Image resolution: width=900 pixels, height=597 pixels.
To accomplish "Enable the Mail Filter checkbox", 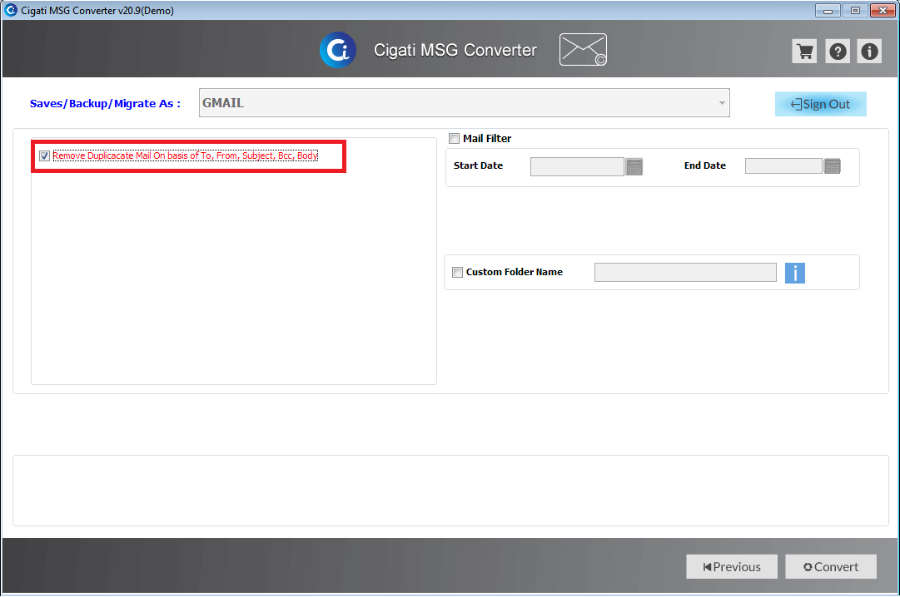I will (x=454, y=138).
